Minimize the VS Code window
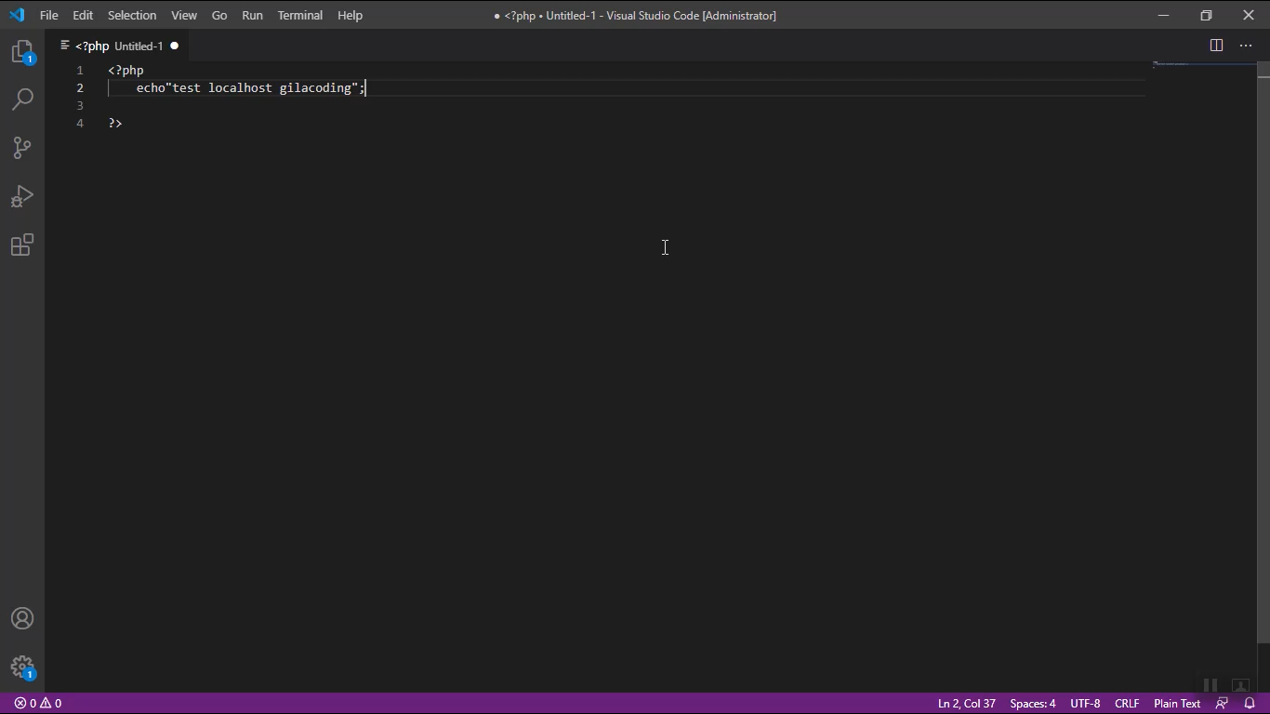This screenshot has height=714, width=1270. pyautogui.click(x=1163, y=15)
